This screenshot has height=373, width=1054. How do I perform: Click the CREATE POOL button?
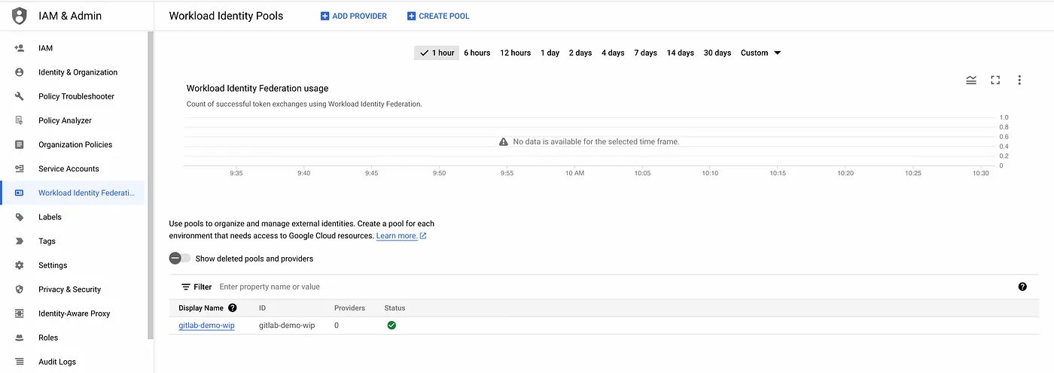pos(438,16)
